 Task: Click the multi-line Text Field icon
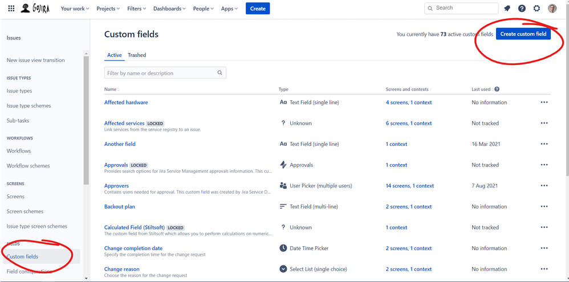283,207
